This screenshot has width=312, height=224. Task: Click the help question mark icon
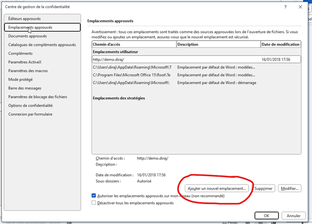pyautogui.click(x=286, y=7)
